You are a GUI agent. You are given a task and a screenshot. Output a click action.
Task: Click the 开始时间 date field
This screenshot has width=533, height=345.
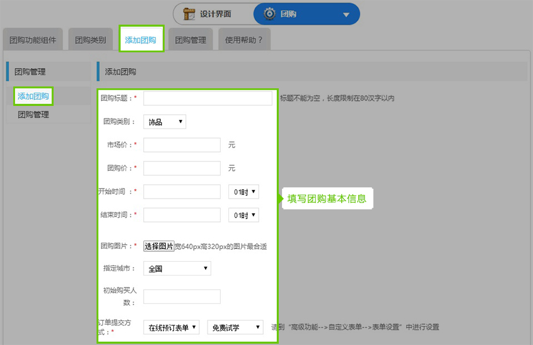click(x=182, y=192)
